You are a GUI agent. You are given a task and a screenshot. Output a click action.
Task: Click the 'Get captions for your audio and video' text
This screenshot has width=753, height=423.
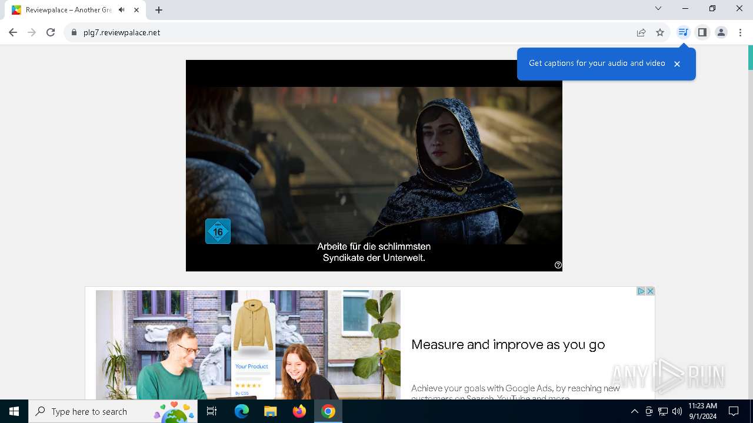click(x=597, y=63)
